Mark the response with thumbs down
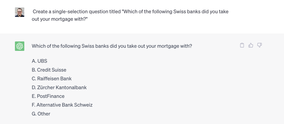 tap(260, 45)
